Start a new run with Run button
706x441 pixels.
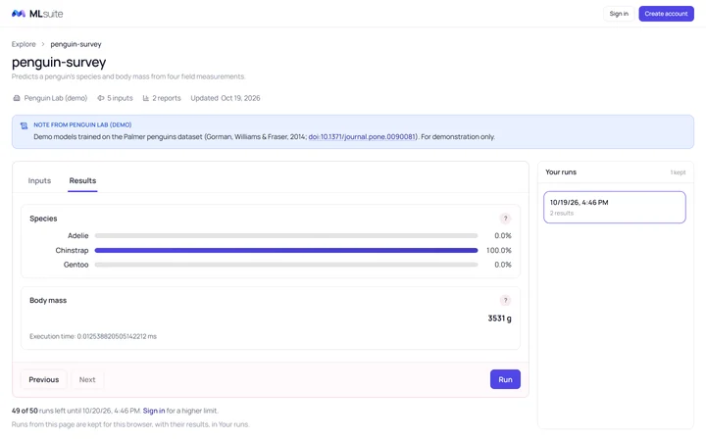[x=505, y=380]
